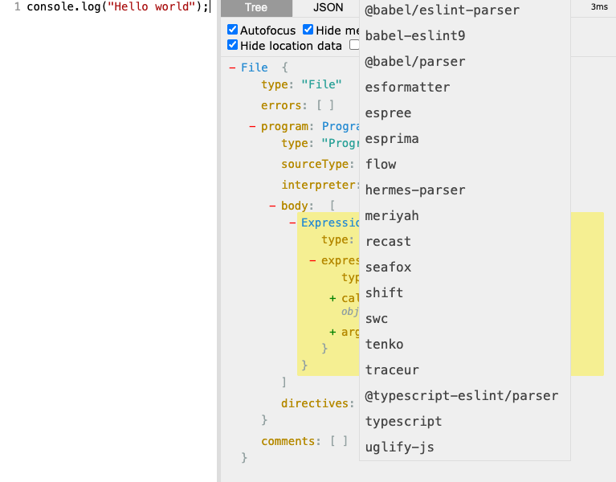This screenshot has height=482, width=616.
Task: Choose the typescript parser entry
Action: 403,422
